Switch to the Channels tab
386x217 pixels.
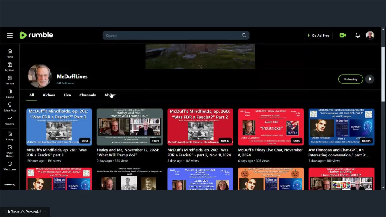(87, 95)
